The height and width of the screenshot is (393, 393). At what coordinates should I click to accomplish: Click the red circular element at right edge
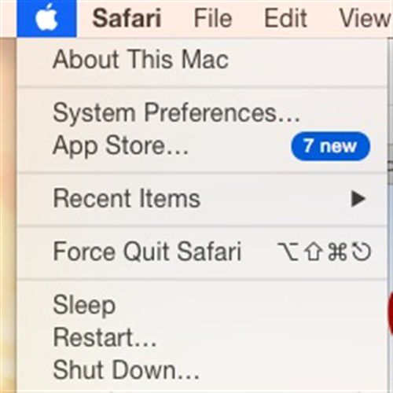click(x=391, y=314)
